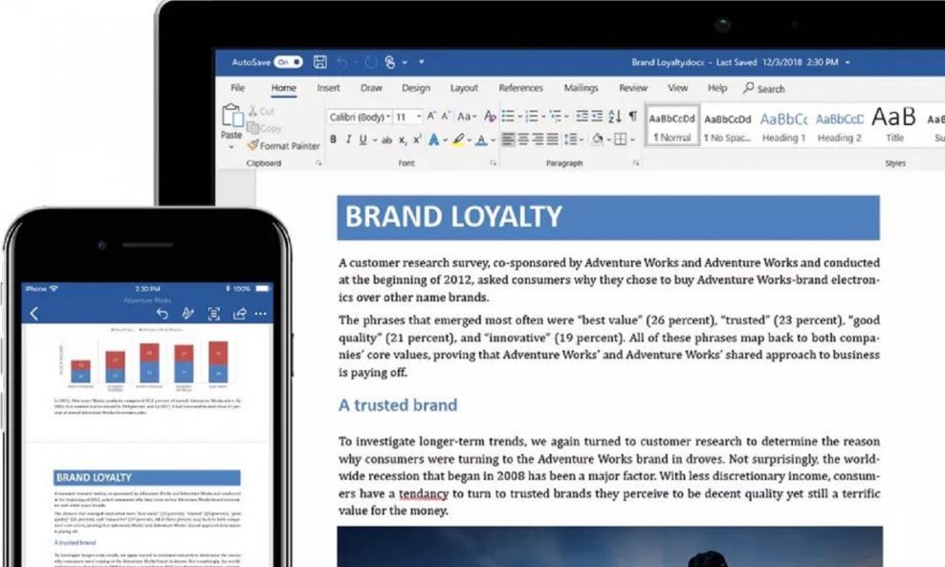The width and height of the screenshot is (945, 567).
Task: Open the View tab
Action: tap(677, 88)
